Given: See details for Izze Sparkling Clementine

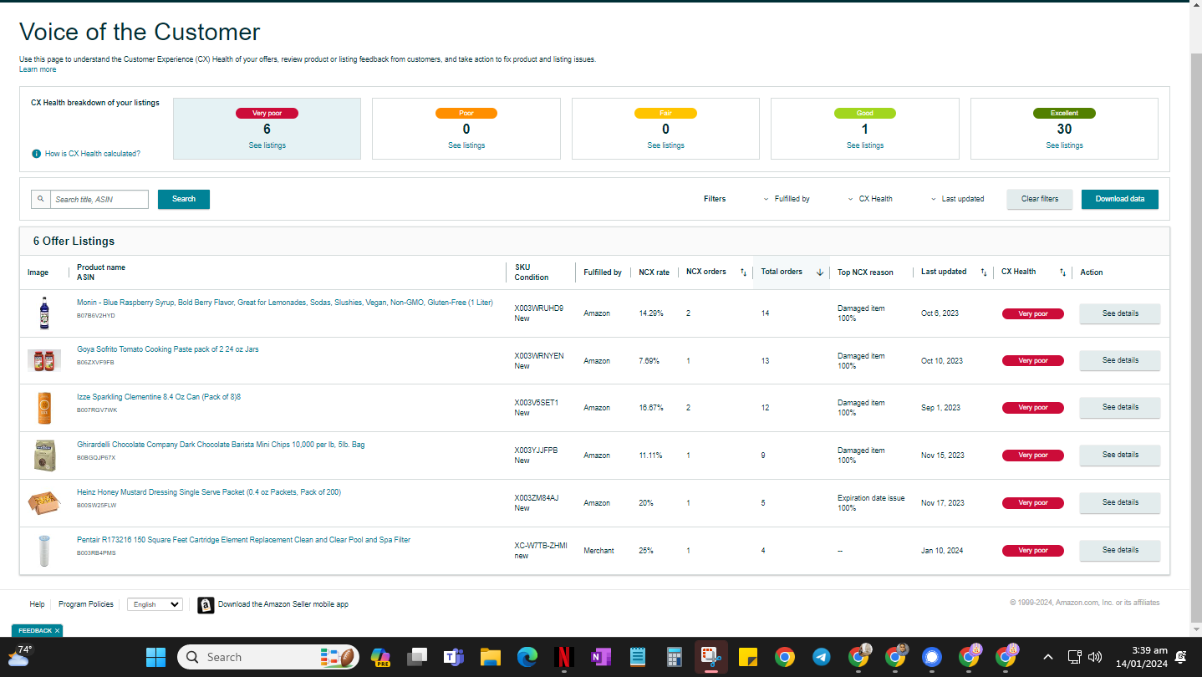Looking at the screenshot, I should click(x=1120, y=407).
